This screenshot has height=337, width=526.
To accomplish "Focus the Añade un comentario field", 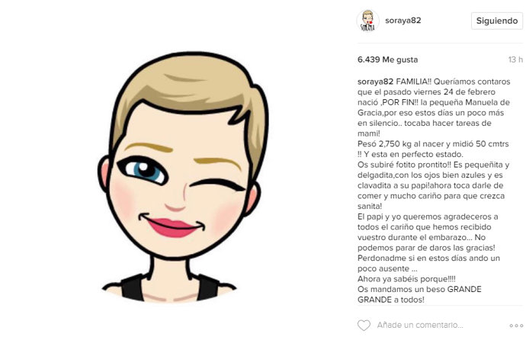I will (x=420, y=325).
